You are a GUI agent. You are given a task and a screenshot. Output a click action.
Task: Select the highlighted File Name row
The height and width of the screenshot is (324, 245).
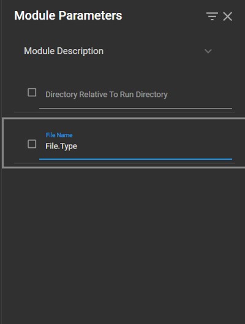coord(124,143)
